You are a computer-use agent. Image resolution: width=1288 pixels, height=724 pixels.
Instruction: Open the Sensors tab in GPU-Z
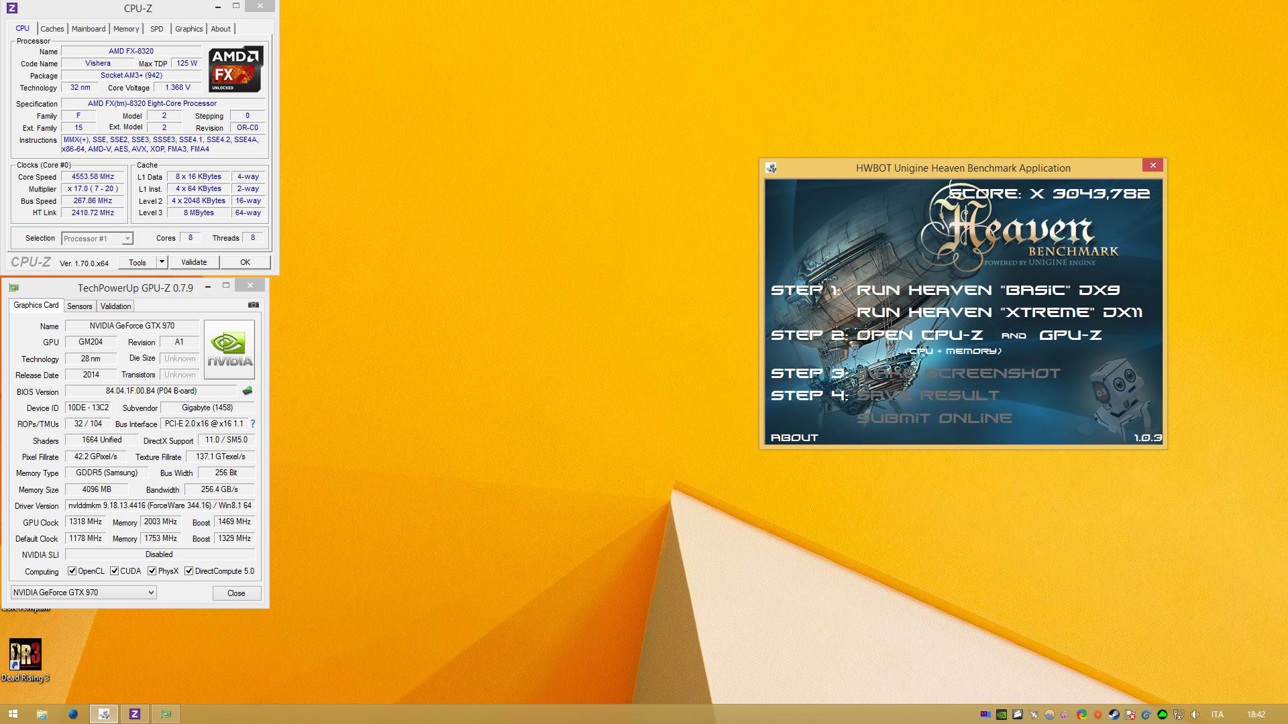point(79,306)
